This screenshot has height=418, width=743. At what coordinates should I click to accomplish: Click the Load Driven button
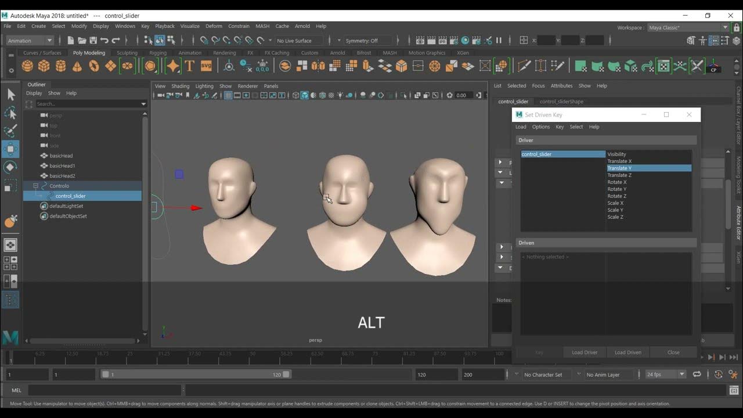(x=628, y=352)
